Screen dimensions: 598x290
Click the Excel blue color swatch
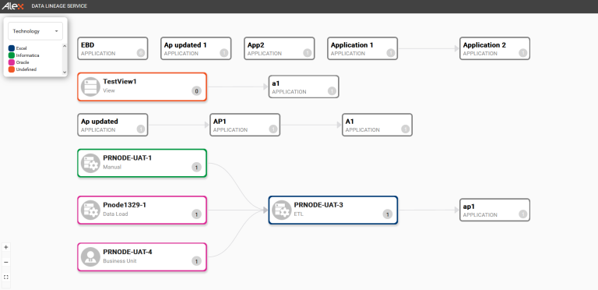click(x=12, y=48)
